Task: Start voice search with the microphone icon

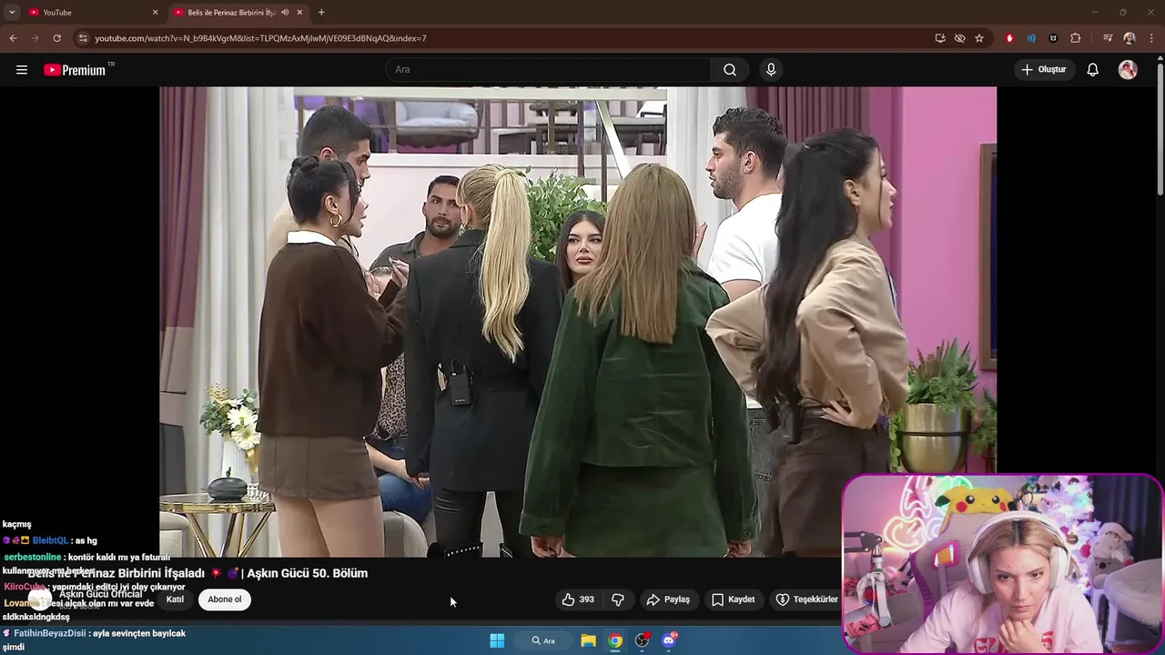Action: 771,69
